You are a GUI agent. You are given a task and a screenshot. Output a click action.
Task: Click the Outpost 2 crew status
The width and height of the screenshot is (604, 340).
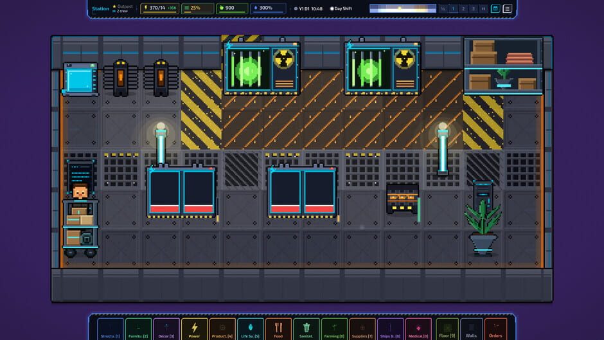pyautogui.click(x=123, y=8)
